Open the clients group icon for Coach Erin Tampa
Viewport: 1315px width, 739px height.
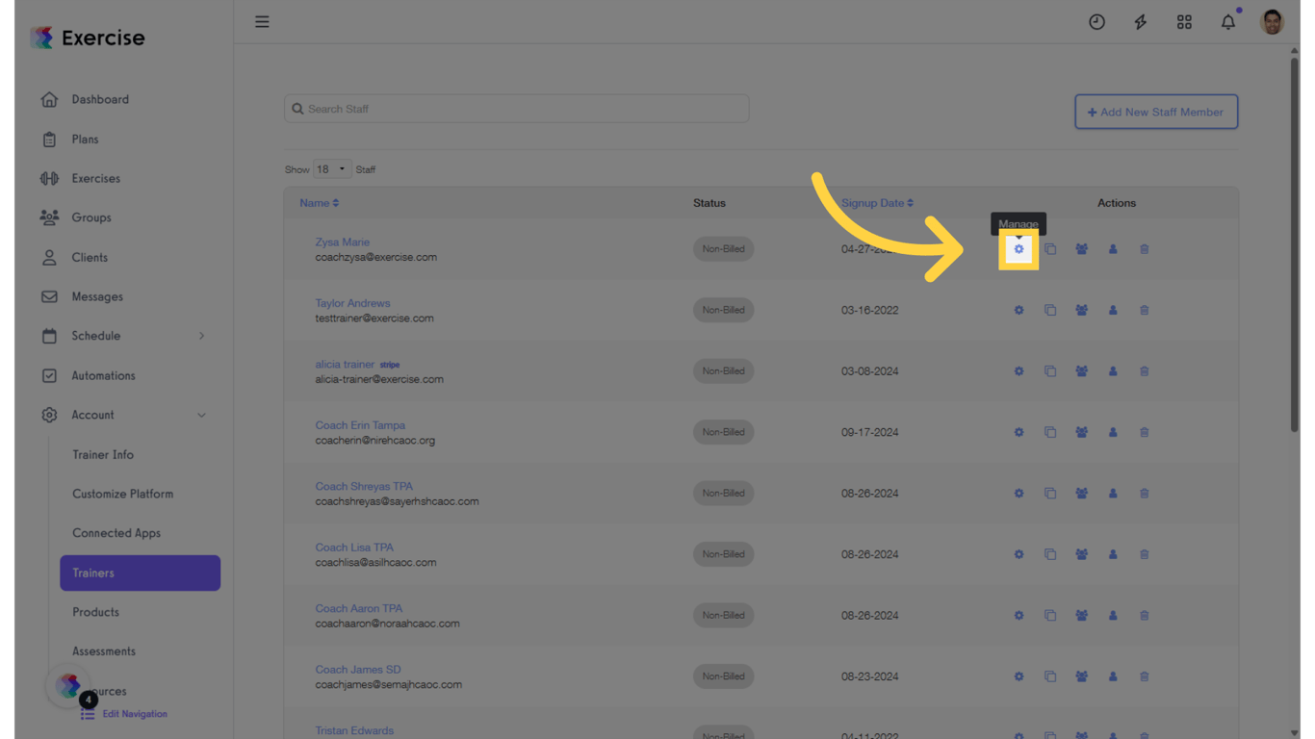(x=1081, y=432)
